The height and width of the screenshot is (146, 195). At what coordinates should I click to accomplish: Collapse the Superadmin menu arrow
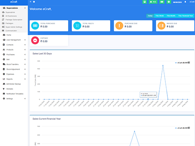[25, 8]
